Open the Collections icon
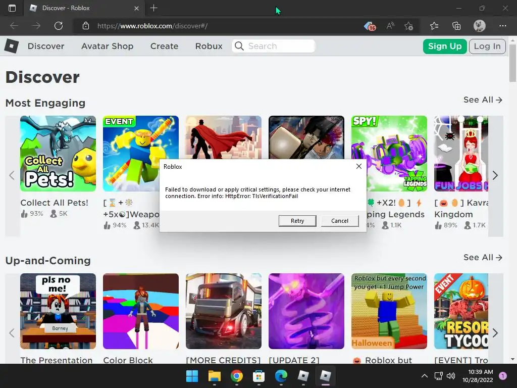 (456, 26)
